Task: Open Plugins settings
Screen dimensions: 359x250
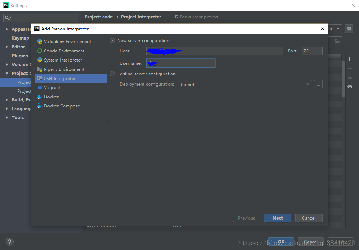Action: pos(20,56)
